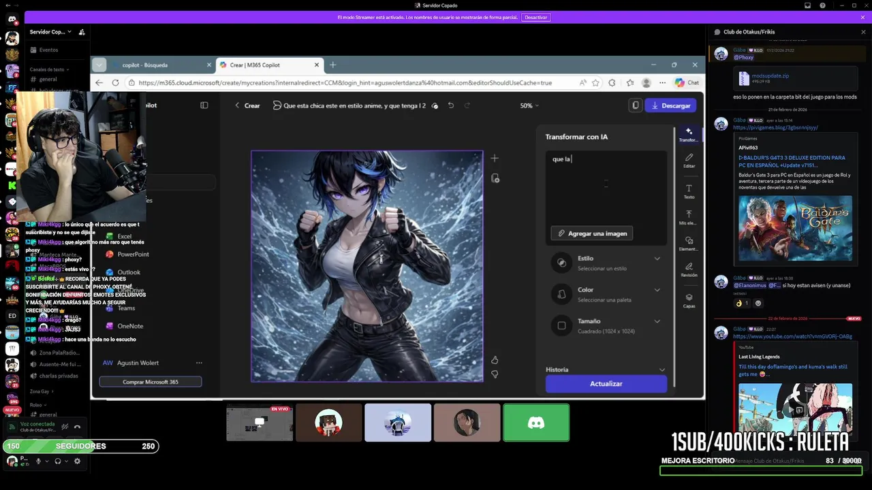872x490 pixels.
Task: Open the Capas layers panel
Action: pyautogui.click(x=689, y=301)
